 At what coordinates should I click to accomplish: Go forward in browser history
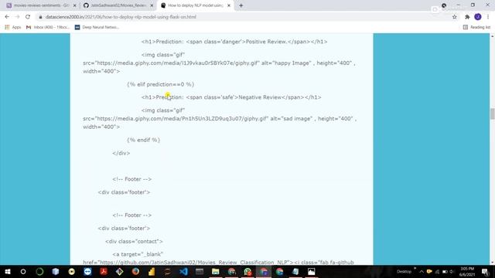[17, 17]
